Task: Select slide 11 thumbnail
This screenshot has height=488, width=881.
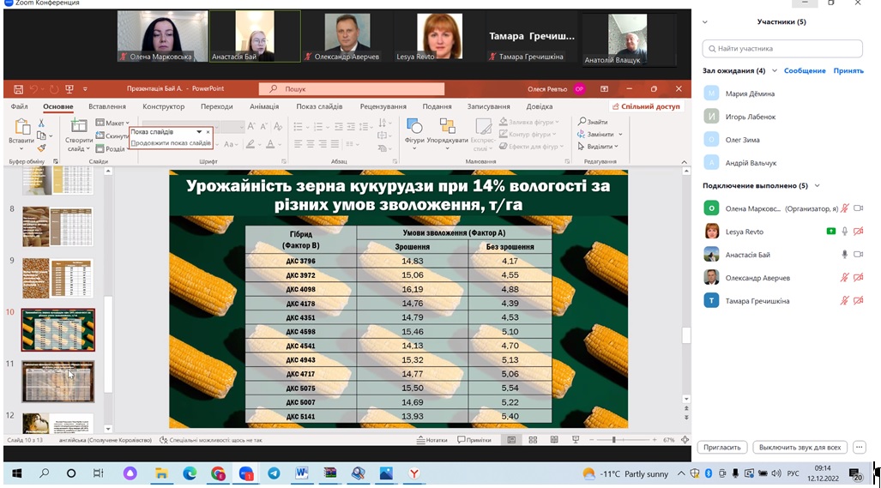Action: point(57,382)
